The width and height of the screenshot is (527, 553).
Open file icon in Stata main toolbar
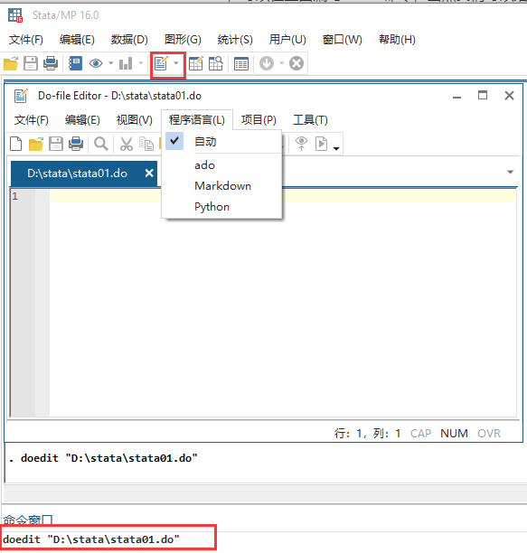pos(11,63)
